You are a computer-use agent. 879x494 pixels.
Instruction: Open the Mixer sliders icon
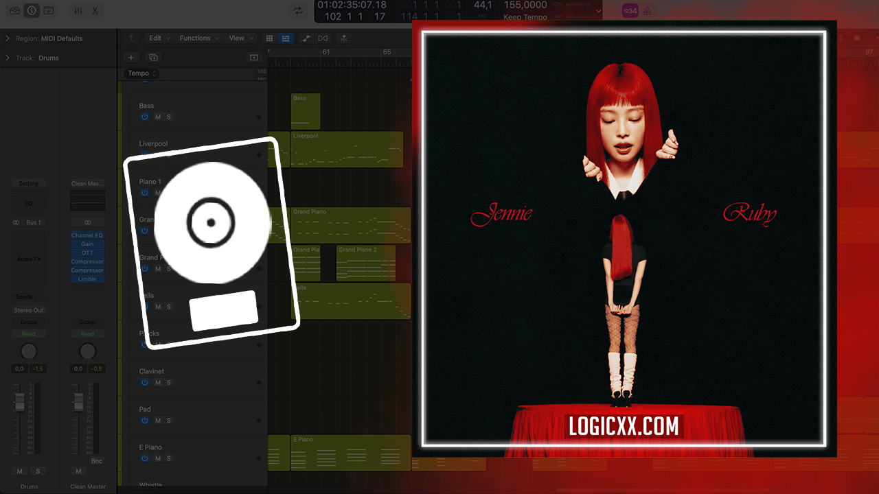click(x=78, y=11)
